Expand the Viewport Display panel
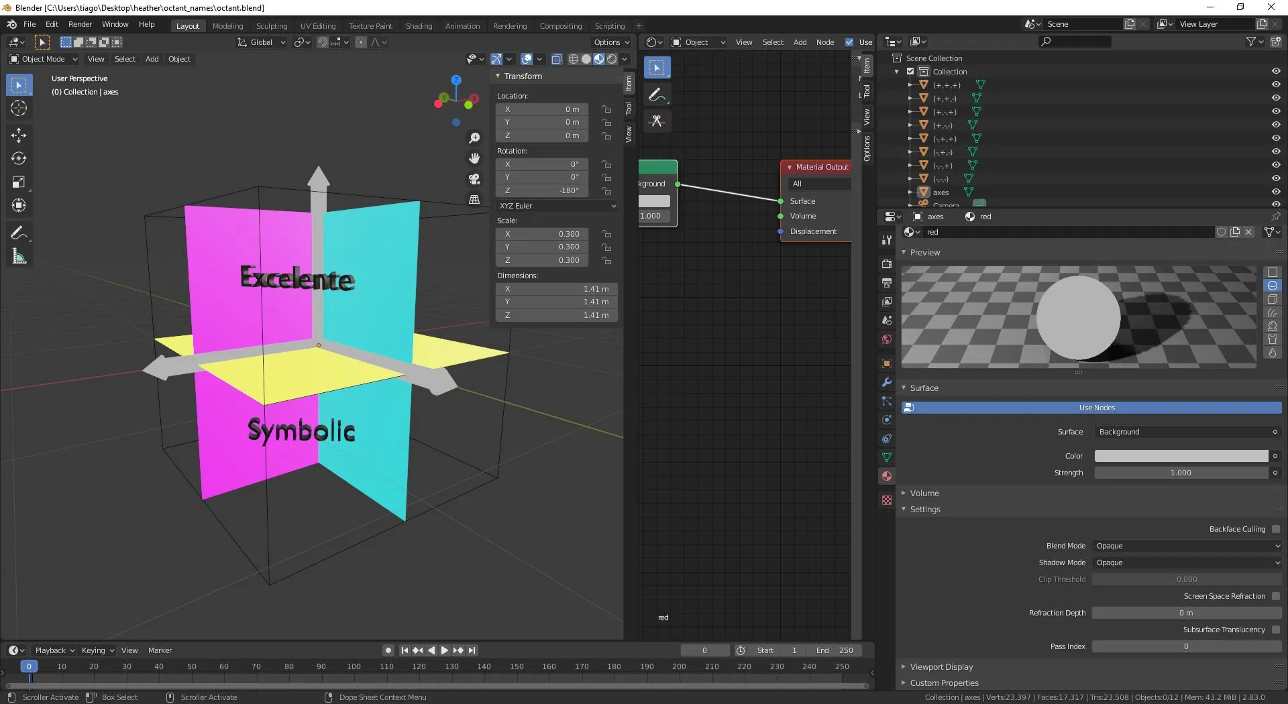 pos(941,667)
